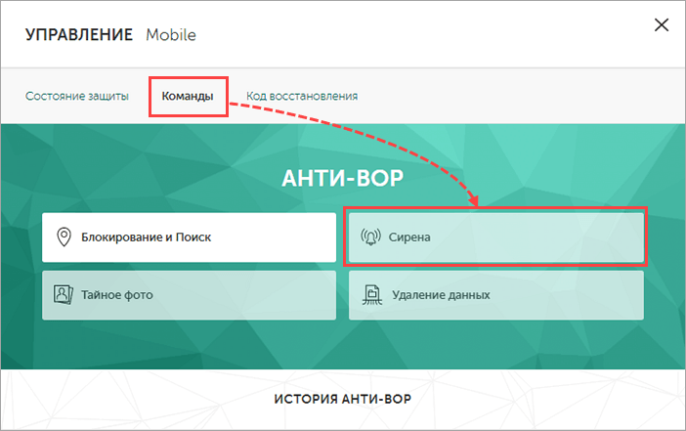Click the ИСТОРИЯ АНТИ-ВОР heading
This screenshot has width=686, height=431.
tap(343, 399)
